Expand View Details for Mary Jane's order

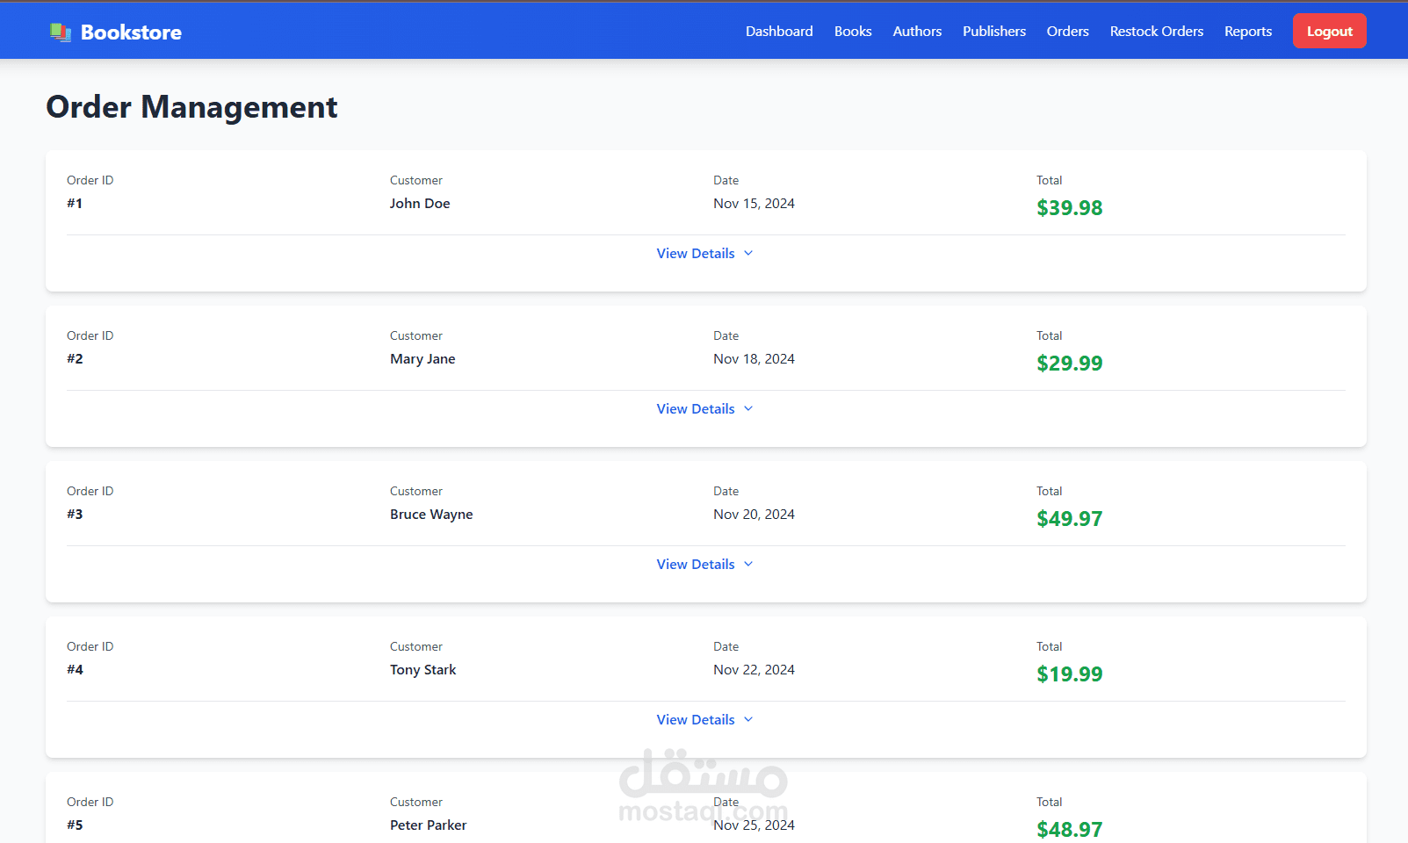[696, 409]
